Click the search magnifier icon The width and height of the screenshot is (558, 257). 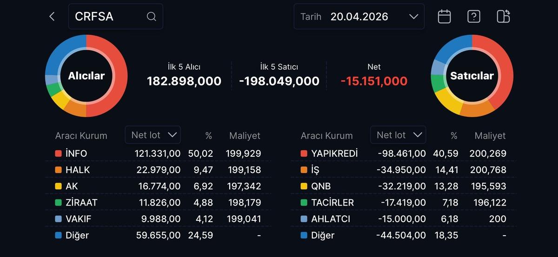(151, 17)
